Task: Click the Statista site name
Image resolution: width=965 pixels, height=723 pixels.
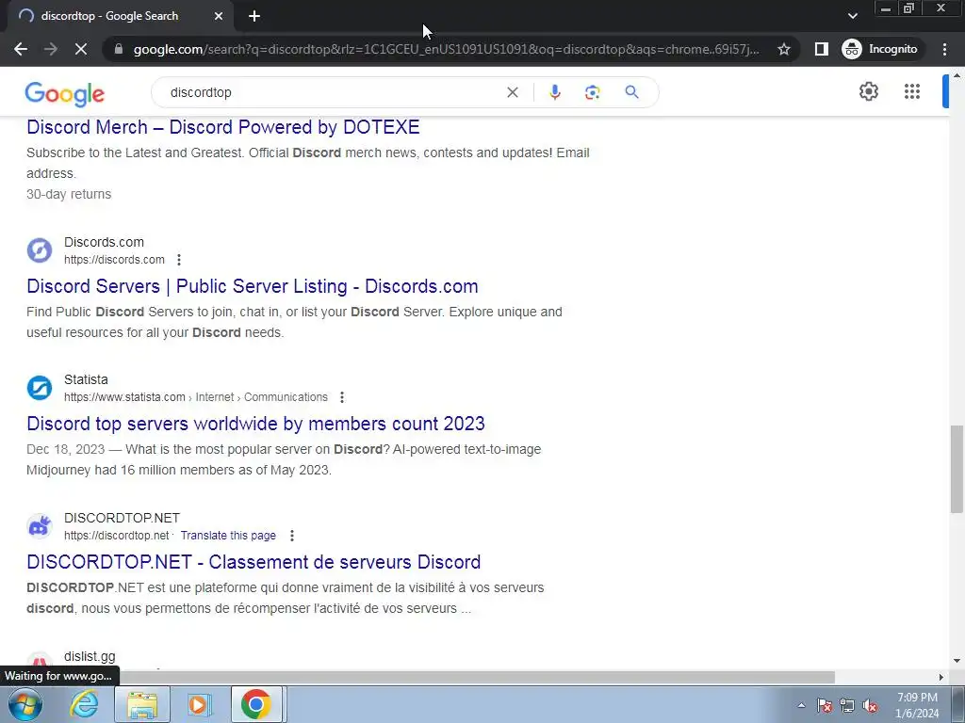Action: (x=86, y=380)
